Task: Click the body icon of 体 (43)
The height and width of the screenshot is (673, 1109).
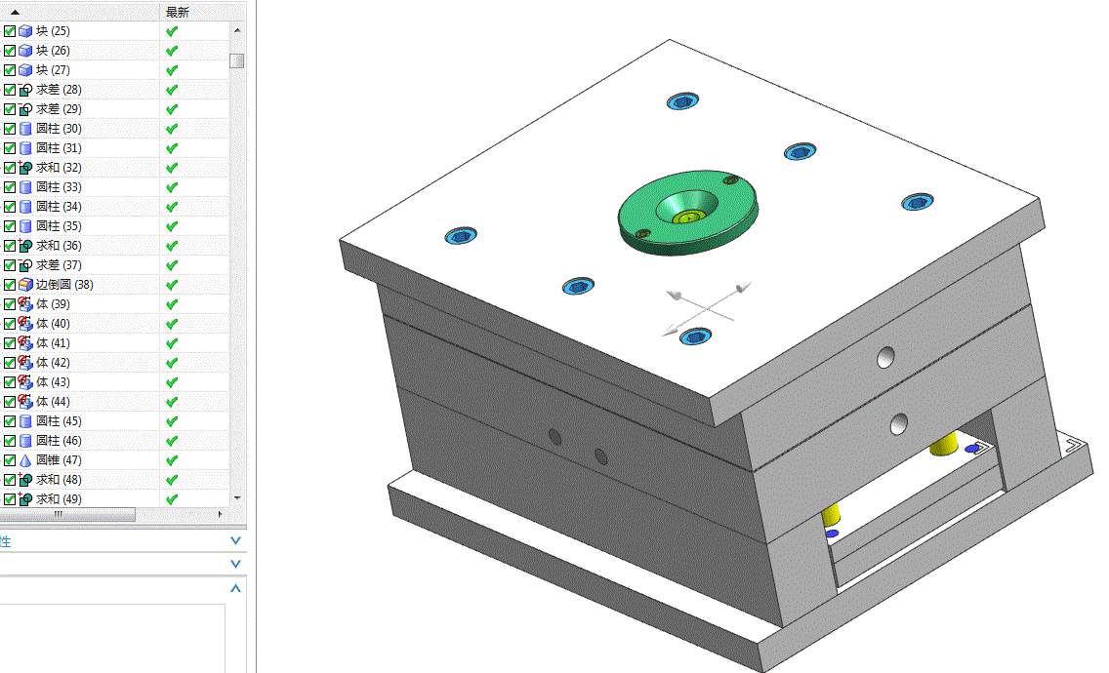Action: (25, 381)
